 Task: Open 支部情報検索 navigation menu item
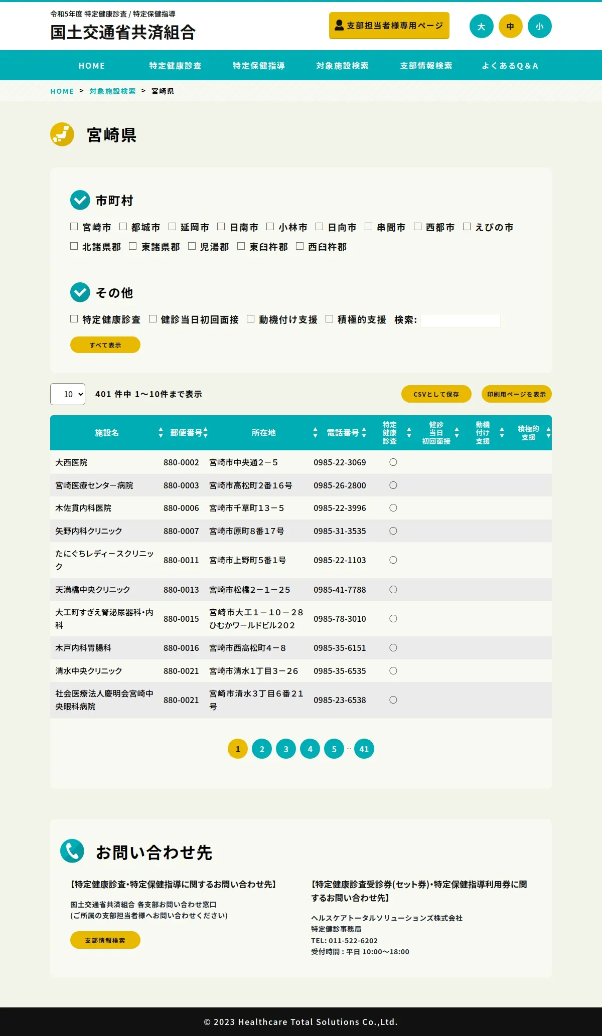426,66
